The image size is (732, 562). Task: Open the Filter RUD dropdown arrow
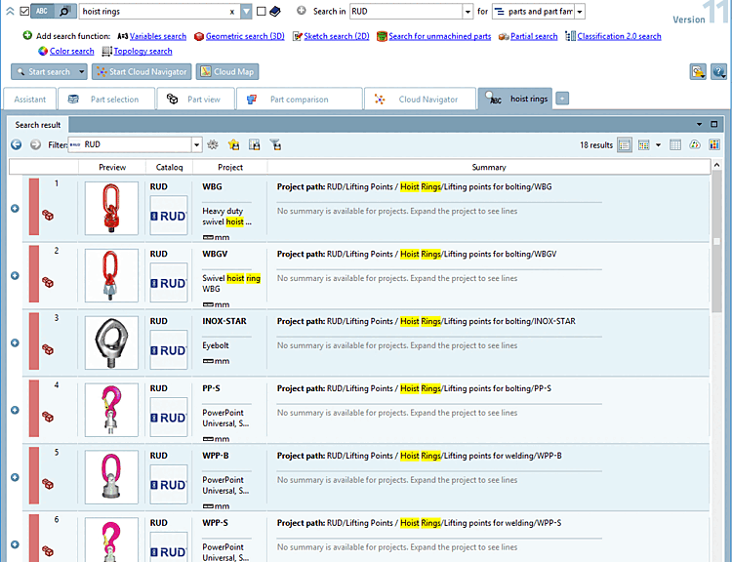click(196, 144)
